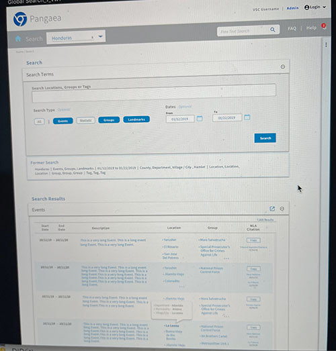The image size is (336, 351).
Task: Open the From date calendar icon
Action: click(x=200, y=118)
